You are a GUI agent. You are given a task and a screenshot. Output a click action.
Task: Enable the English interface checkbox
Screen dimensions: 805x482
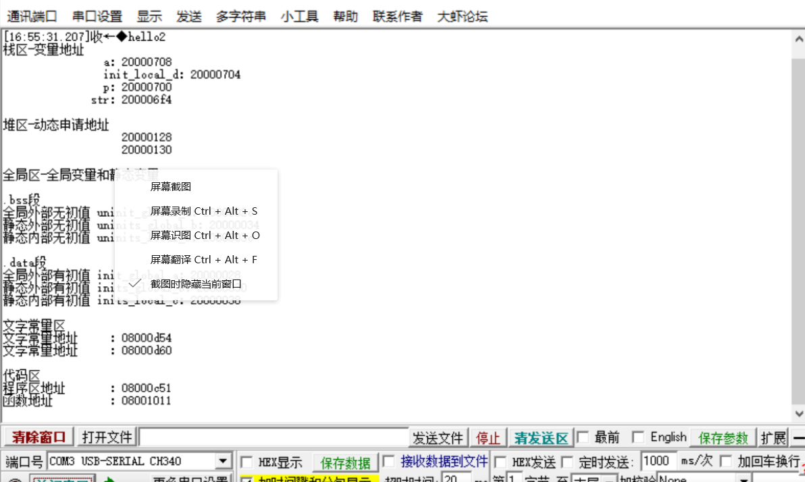[x=638, y=437]
